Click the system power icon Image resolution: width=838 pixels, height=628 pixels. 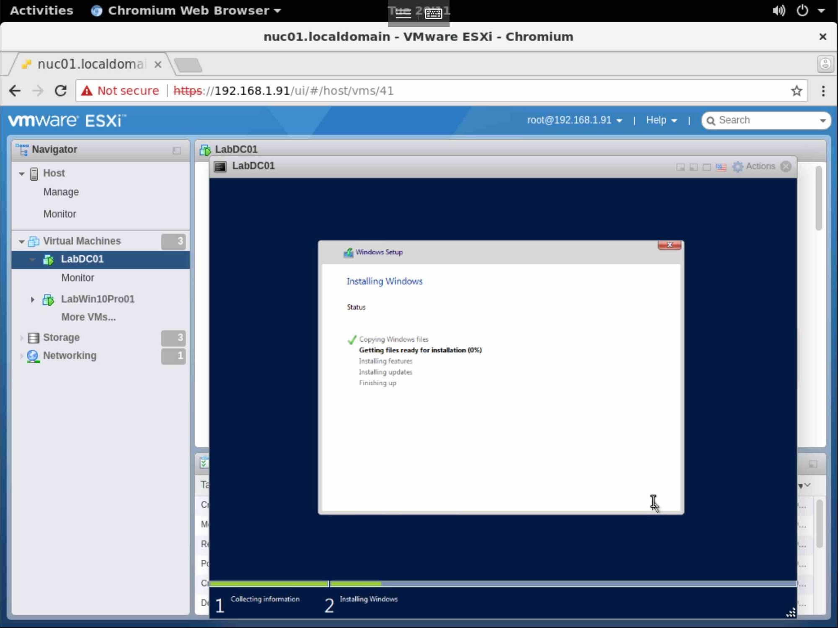pos(802,10)
